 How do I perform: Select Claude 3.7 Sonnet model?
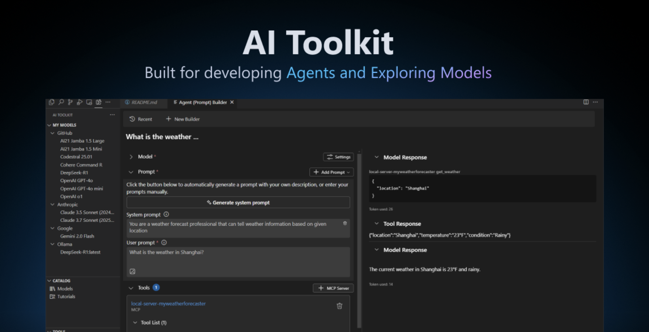tap(87, 220)
